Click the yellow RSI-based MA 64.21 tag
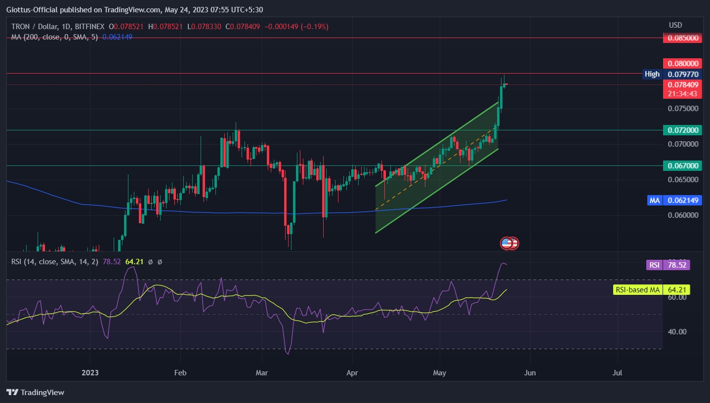This screenshot has height=403, width=710. (651, 290)
